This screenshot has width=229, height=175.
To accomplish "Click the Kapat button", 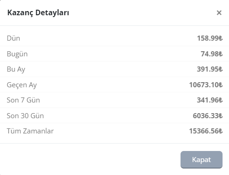I will click(x=201, y=160).
